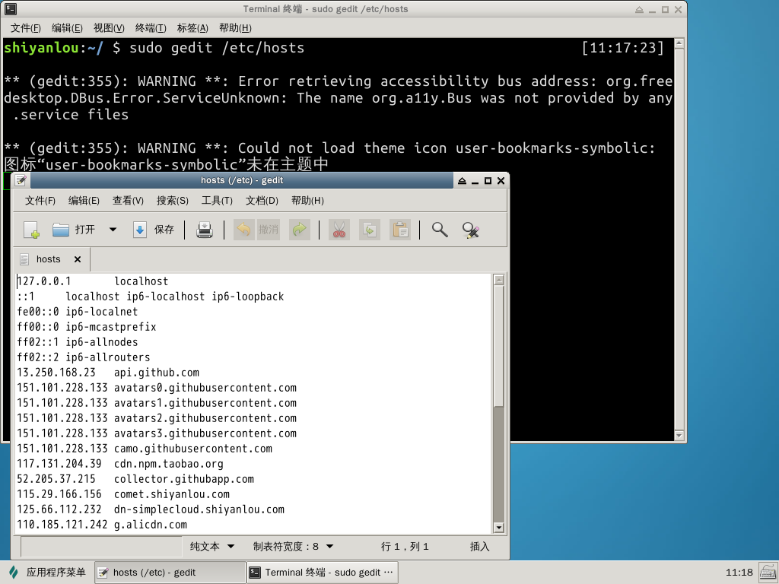
Task: Click the gedit vertical scrollbar down arrow
Action: point(499,527)
